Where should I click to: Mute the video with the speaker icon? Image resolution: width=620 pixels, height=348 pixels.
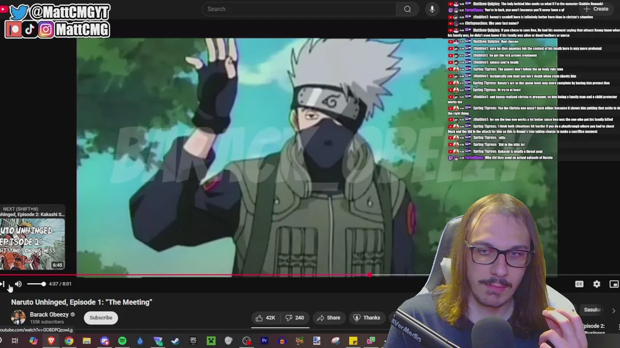[18, 284]
